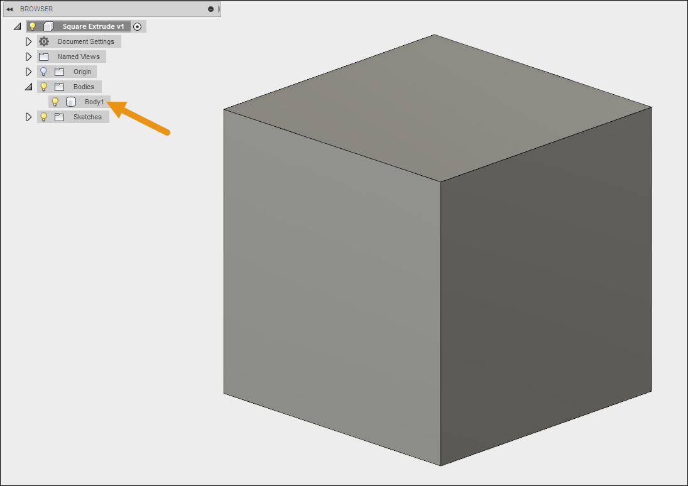Click the Body1 solid body icon
Viewport: 688px width, 486px height.
click(70, 102)
